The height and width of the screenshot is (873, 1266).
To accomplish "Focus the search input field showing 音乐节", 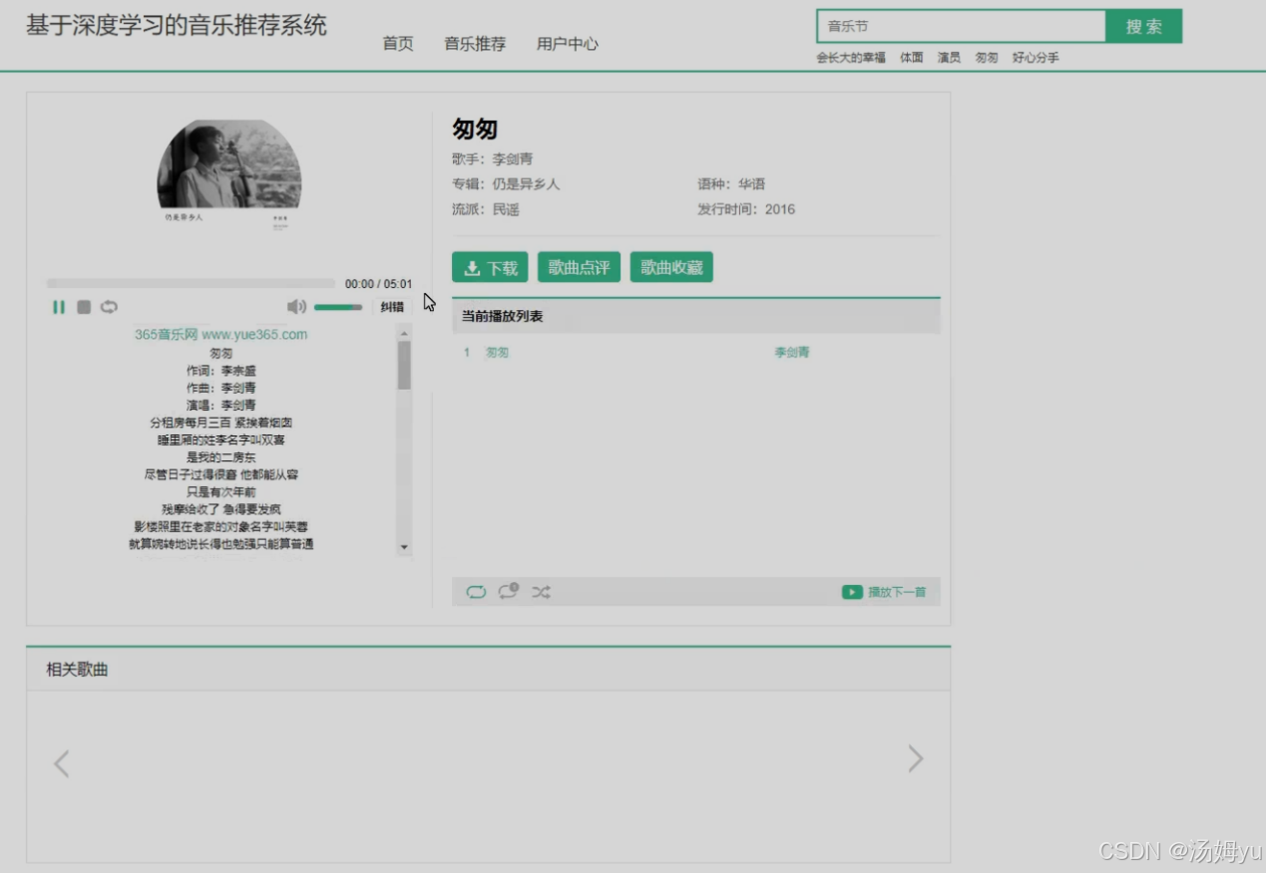I will tap(961, 26).
